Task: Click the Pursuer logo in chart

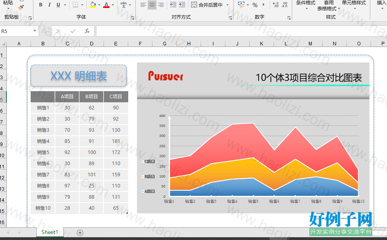Action: click(x=165, y=76)
